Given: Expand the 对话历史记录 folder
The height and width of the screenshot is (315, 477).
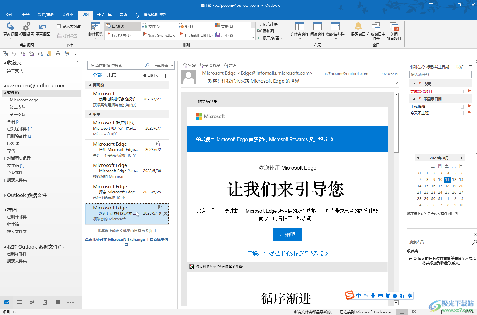Looking at the screenshot, I should coord(5,158).
